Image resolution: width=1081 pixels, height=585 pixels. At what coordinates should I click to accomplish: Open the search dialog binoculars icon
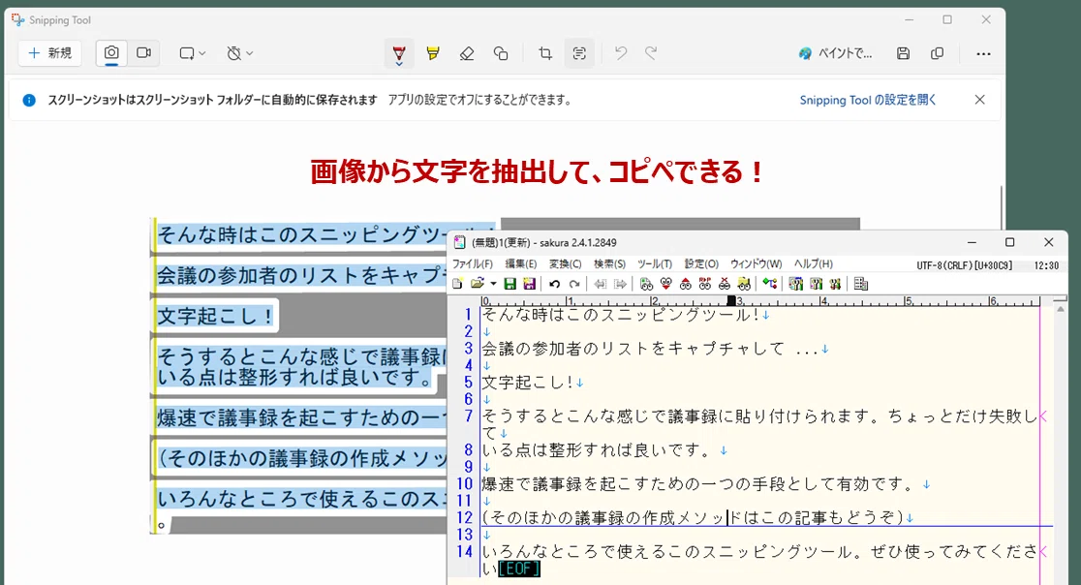click(646, 284)
